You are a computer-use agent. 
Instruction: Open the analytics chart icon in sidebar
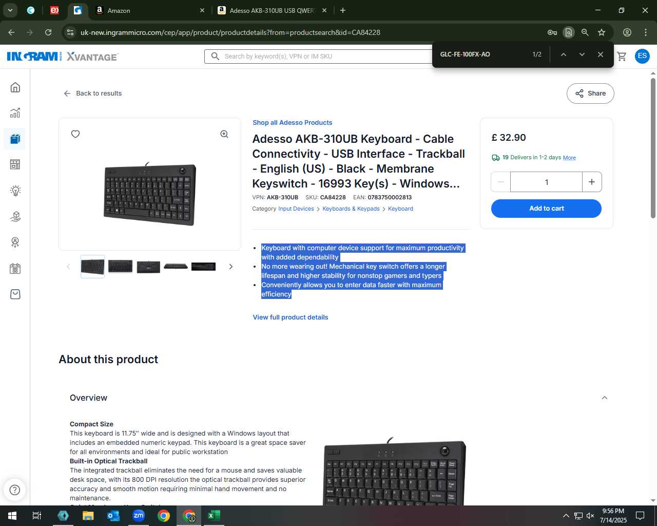[15, 113]
